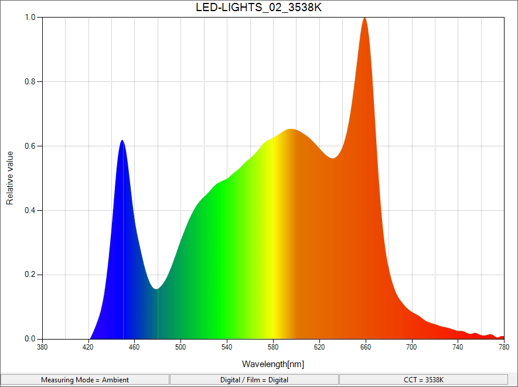Click the 0.6 y-axis tick label
The width and height of the screenshot is (518, 387).
[30, 146]
